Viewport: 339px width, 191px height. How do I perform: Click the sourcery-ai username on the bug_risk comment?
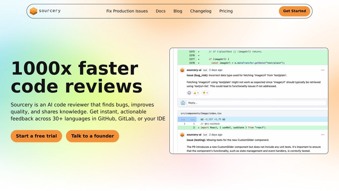194,70
